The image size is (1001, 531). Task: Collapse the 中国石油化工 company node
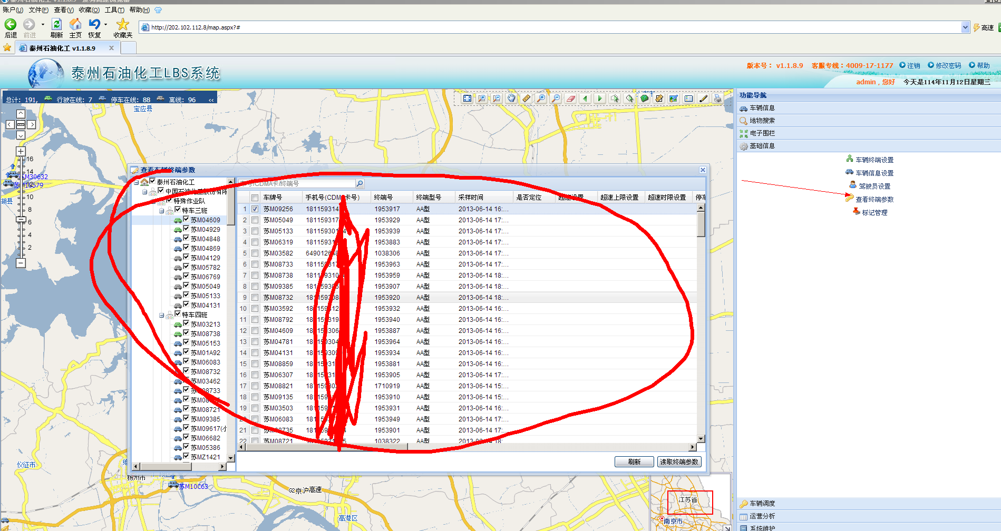[x=145, y=192]
